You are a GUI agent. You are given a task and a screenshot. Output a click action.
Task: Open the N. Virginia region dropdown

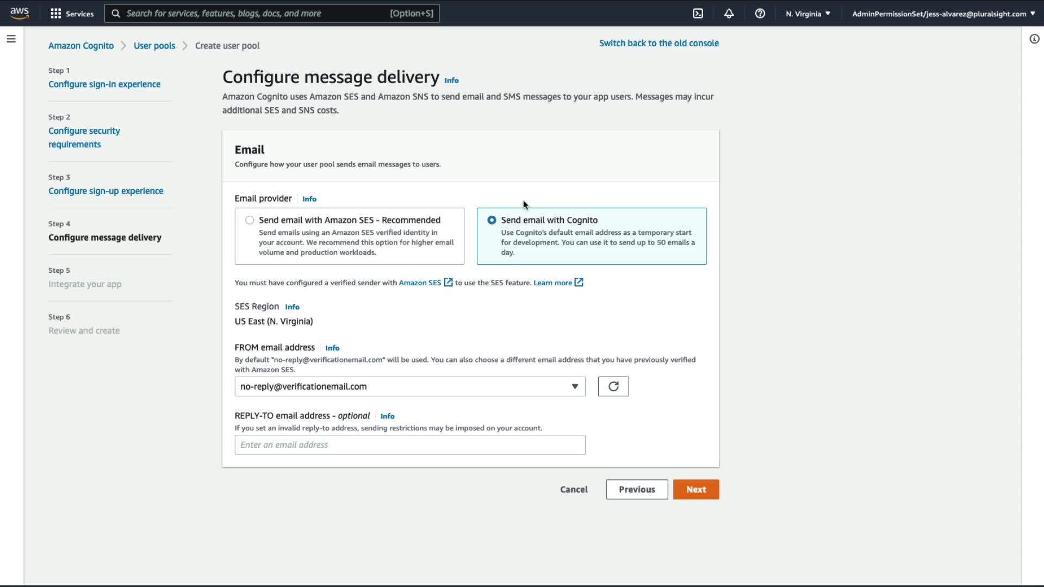(807, 14)
